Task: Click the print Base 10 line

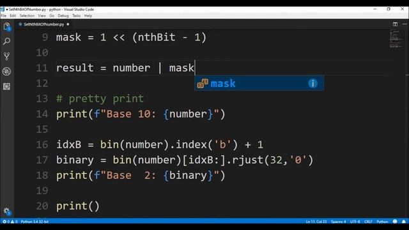Action: pos(141,114)
